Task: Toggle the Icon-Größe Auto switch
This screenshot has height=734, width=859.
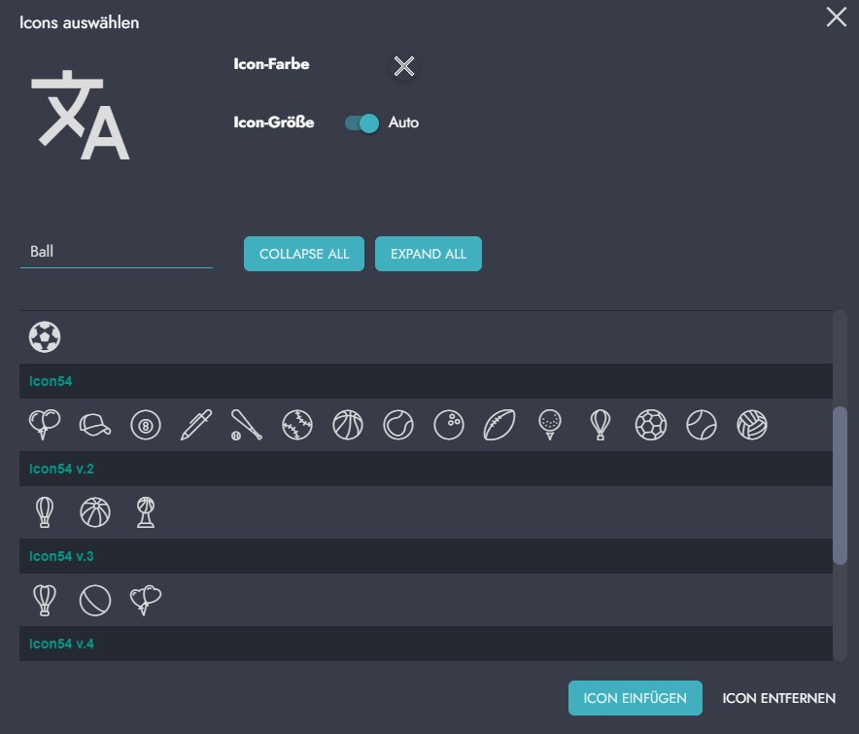Action: coord(362,123)
